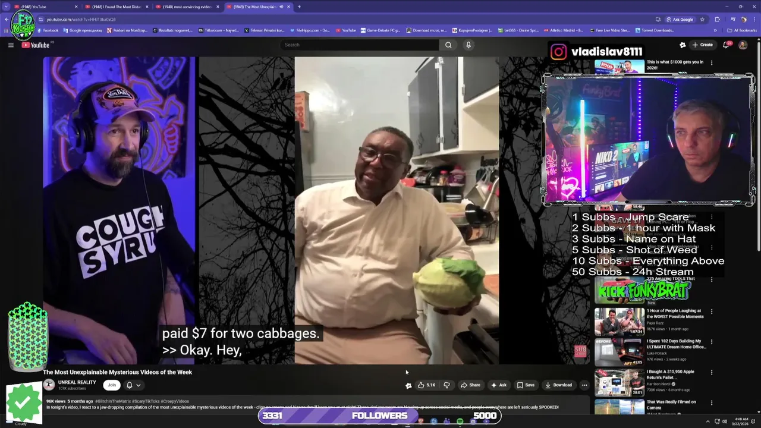
Task: Open "1 Hour of People Laughing" thumbnail
Action: [x=619, y=322]
